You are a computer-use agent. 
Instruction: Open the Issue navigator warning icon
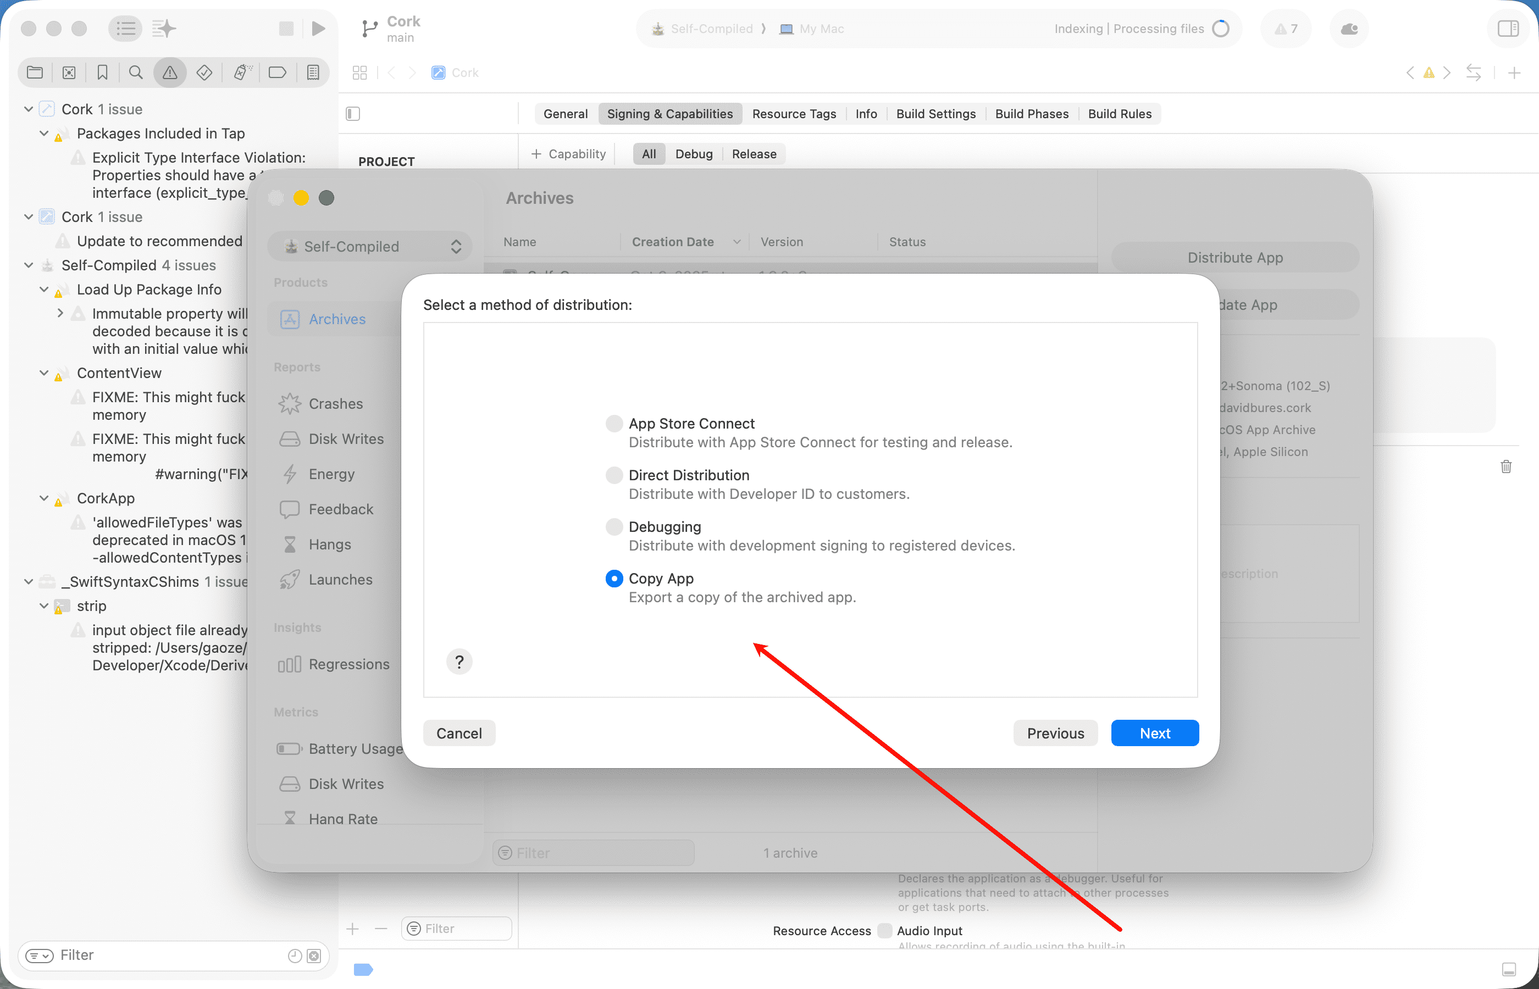pyautogui.click(x=170, y=73)
